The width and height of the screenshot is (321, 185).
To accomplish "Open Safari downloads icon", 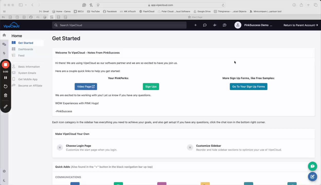I will click(x=294, y=5).
